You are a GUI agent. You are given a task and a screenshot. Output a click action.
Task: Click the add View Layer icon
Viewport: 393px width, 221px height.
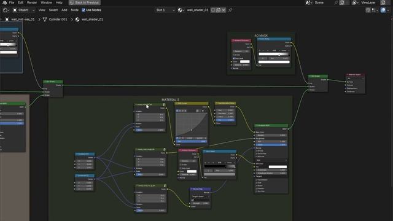pos(383,2)
